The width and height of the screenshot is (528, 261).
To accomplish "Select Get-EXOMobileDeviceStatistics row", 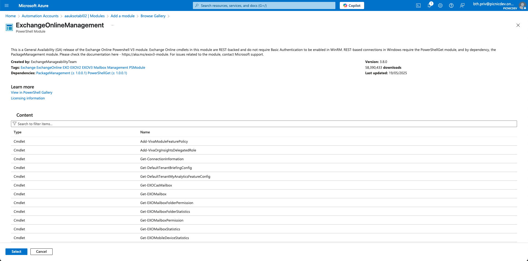I will (264, 238).
